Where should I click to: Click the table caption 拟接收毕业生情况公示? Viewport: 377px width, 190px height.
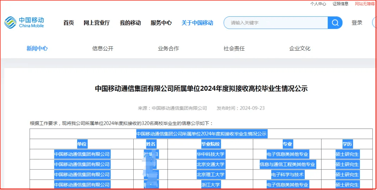(x=202, y=134)
